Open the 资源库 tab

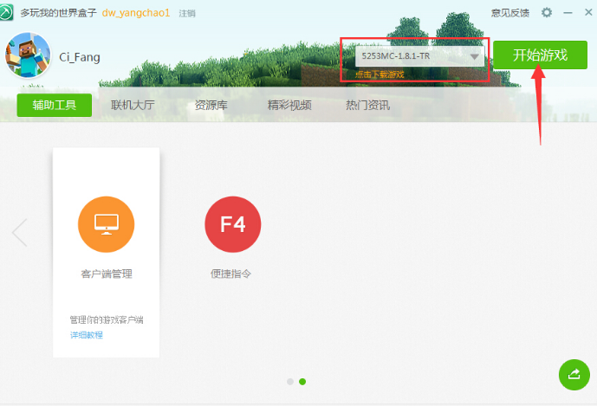click(x=211, y=105)
